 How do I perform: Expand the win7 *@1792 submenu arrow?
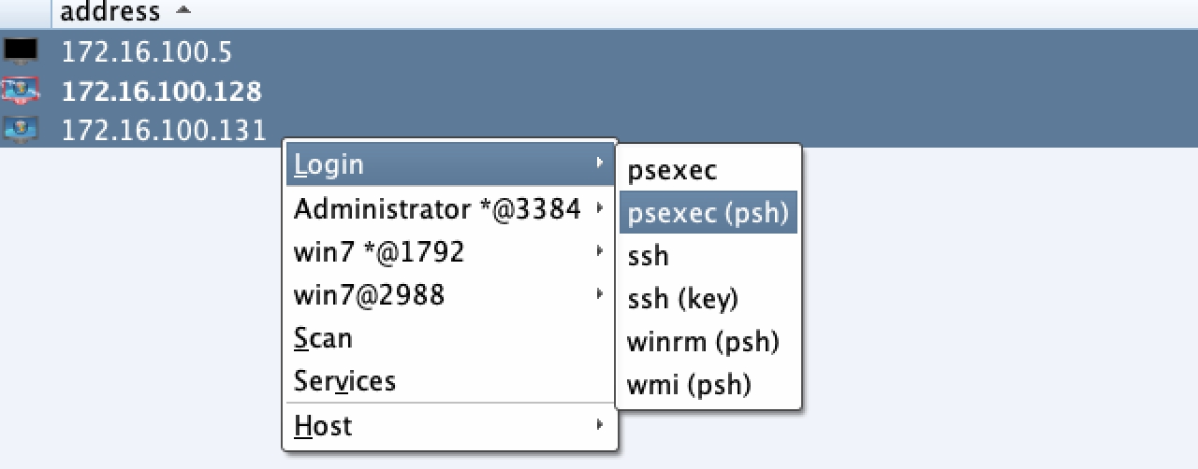click(x=599, y=251)
